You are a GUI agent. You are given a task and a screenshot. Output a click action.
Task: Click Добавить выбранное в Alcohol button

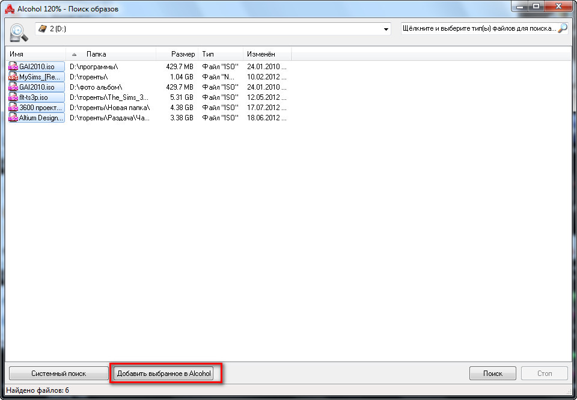point(164,374)
